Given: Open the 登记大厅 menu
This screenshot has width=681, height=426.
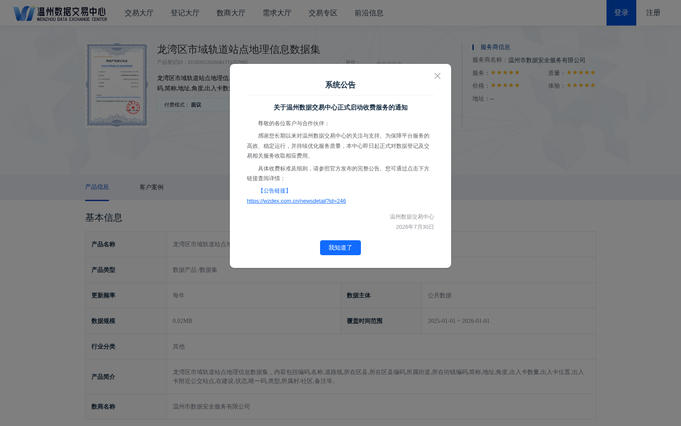Looking at the screenshot, I should pyautogui.click(x=185, y=13).
